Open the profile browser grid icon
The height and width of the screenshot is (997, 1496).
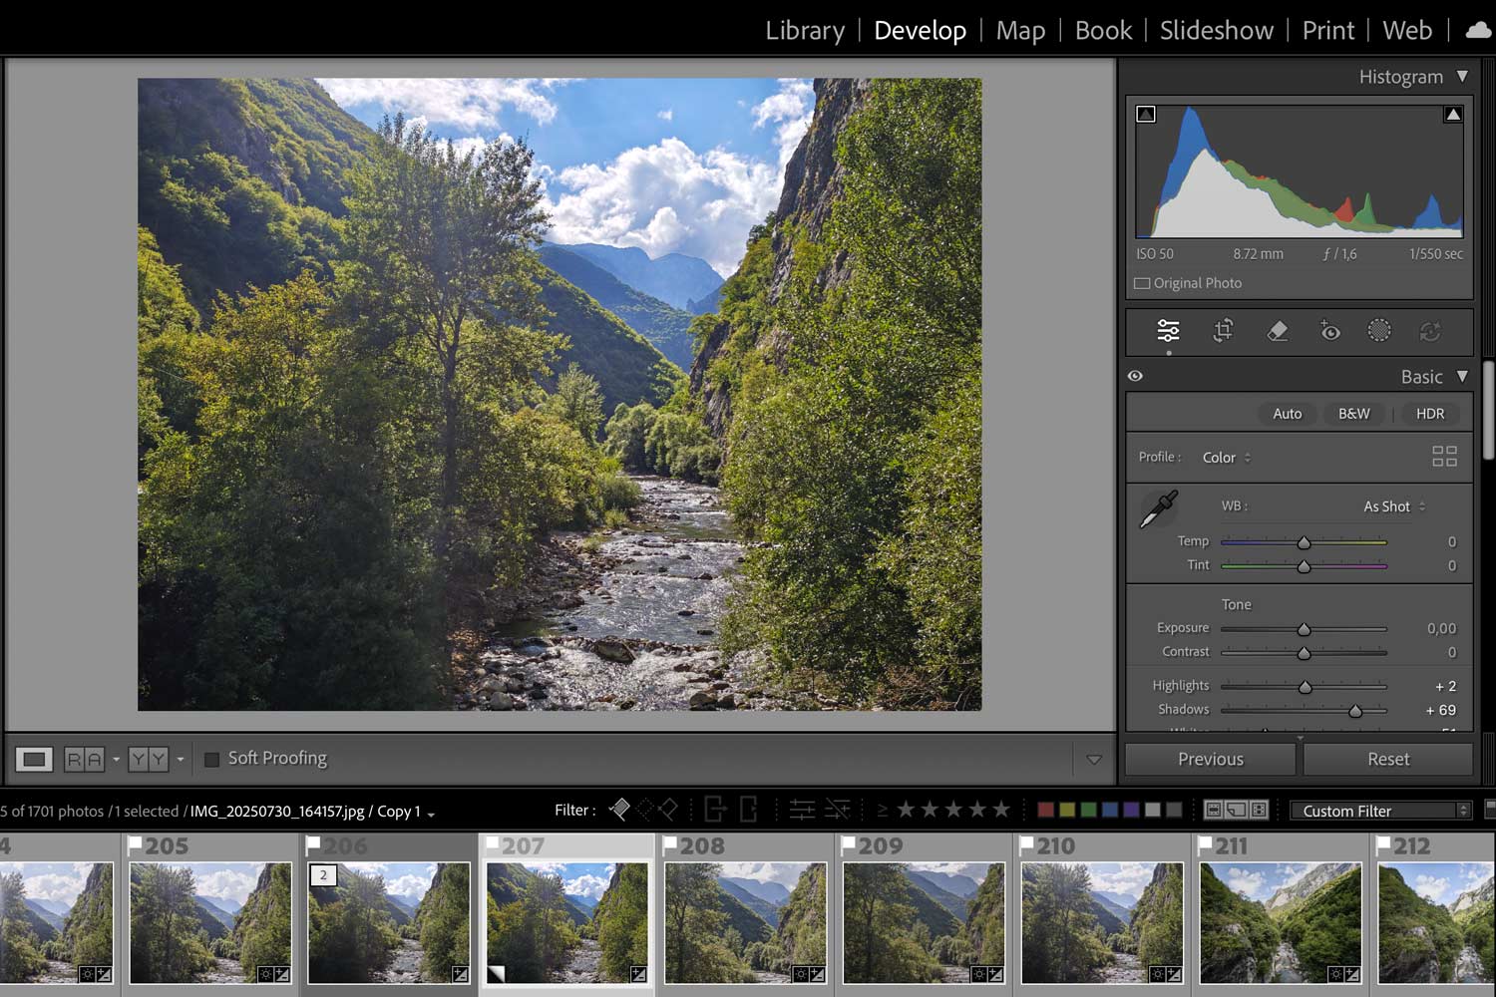pyautogui.click(x=1444, y=457)
